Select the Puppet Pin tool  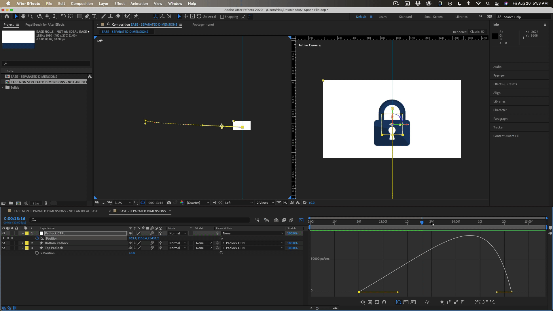point(136,16)
